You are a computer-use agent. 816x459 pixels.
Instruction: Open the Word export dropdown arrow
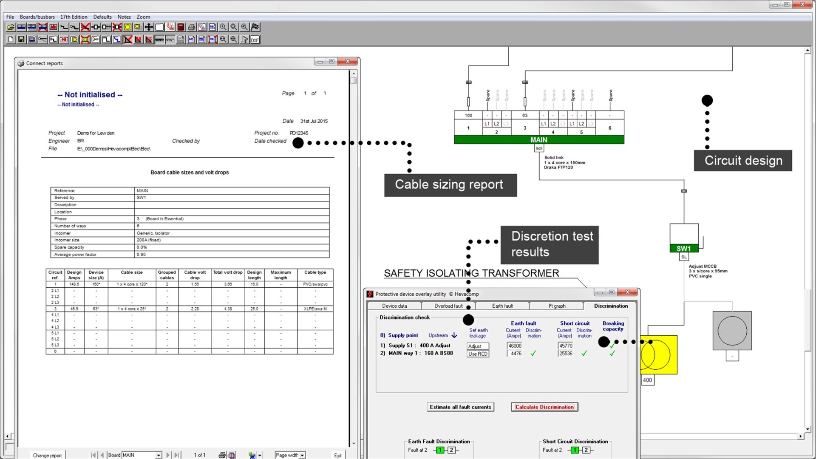pos(260,455)
